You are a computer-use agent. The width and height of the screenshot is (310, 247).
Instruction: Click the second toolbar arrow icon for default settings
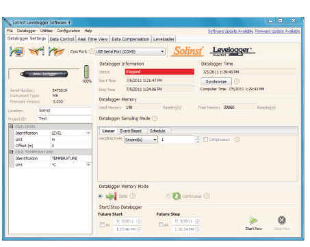coord(36,51)
